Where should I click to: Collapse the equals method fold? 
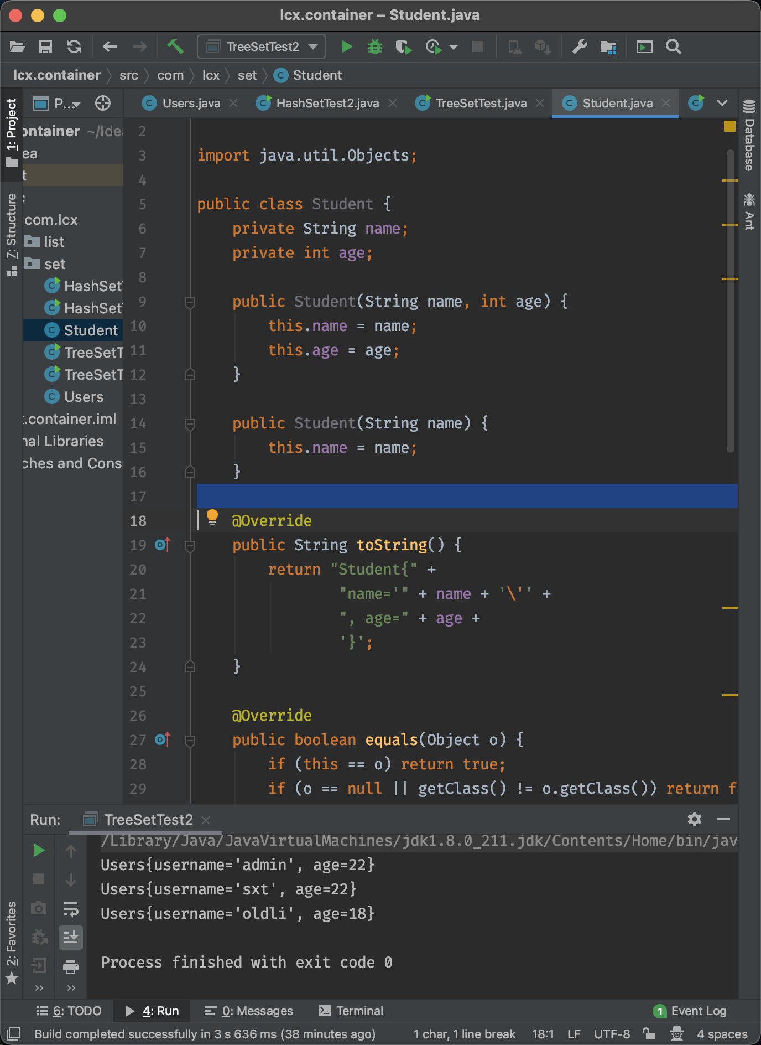tap(190, 741)
